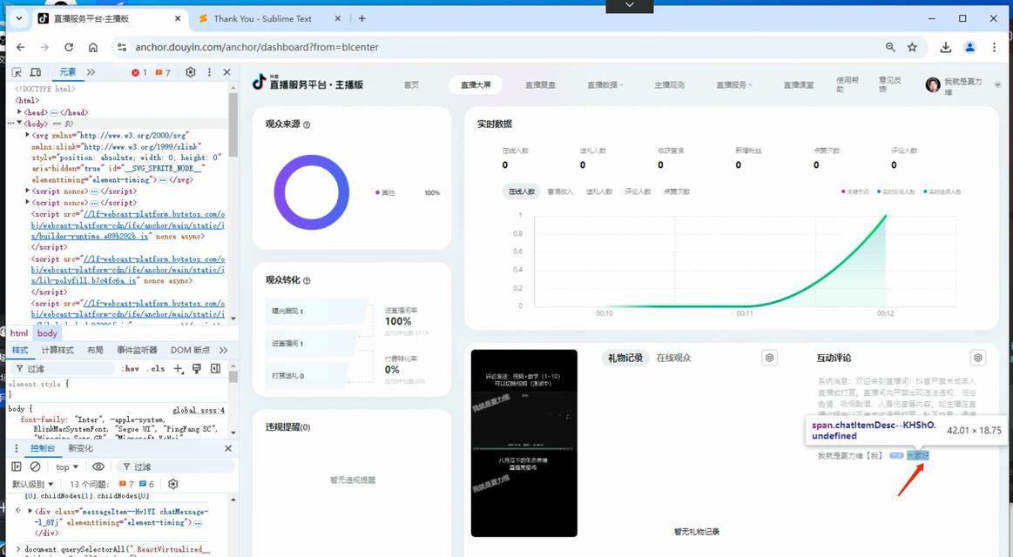Open the tab search dropdown arrow
The height and width of the screenshot is (557, 1013).
[x=19, y=19]
